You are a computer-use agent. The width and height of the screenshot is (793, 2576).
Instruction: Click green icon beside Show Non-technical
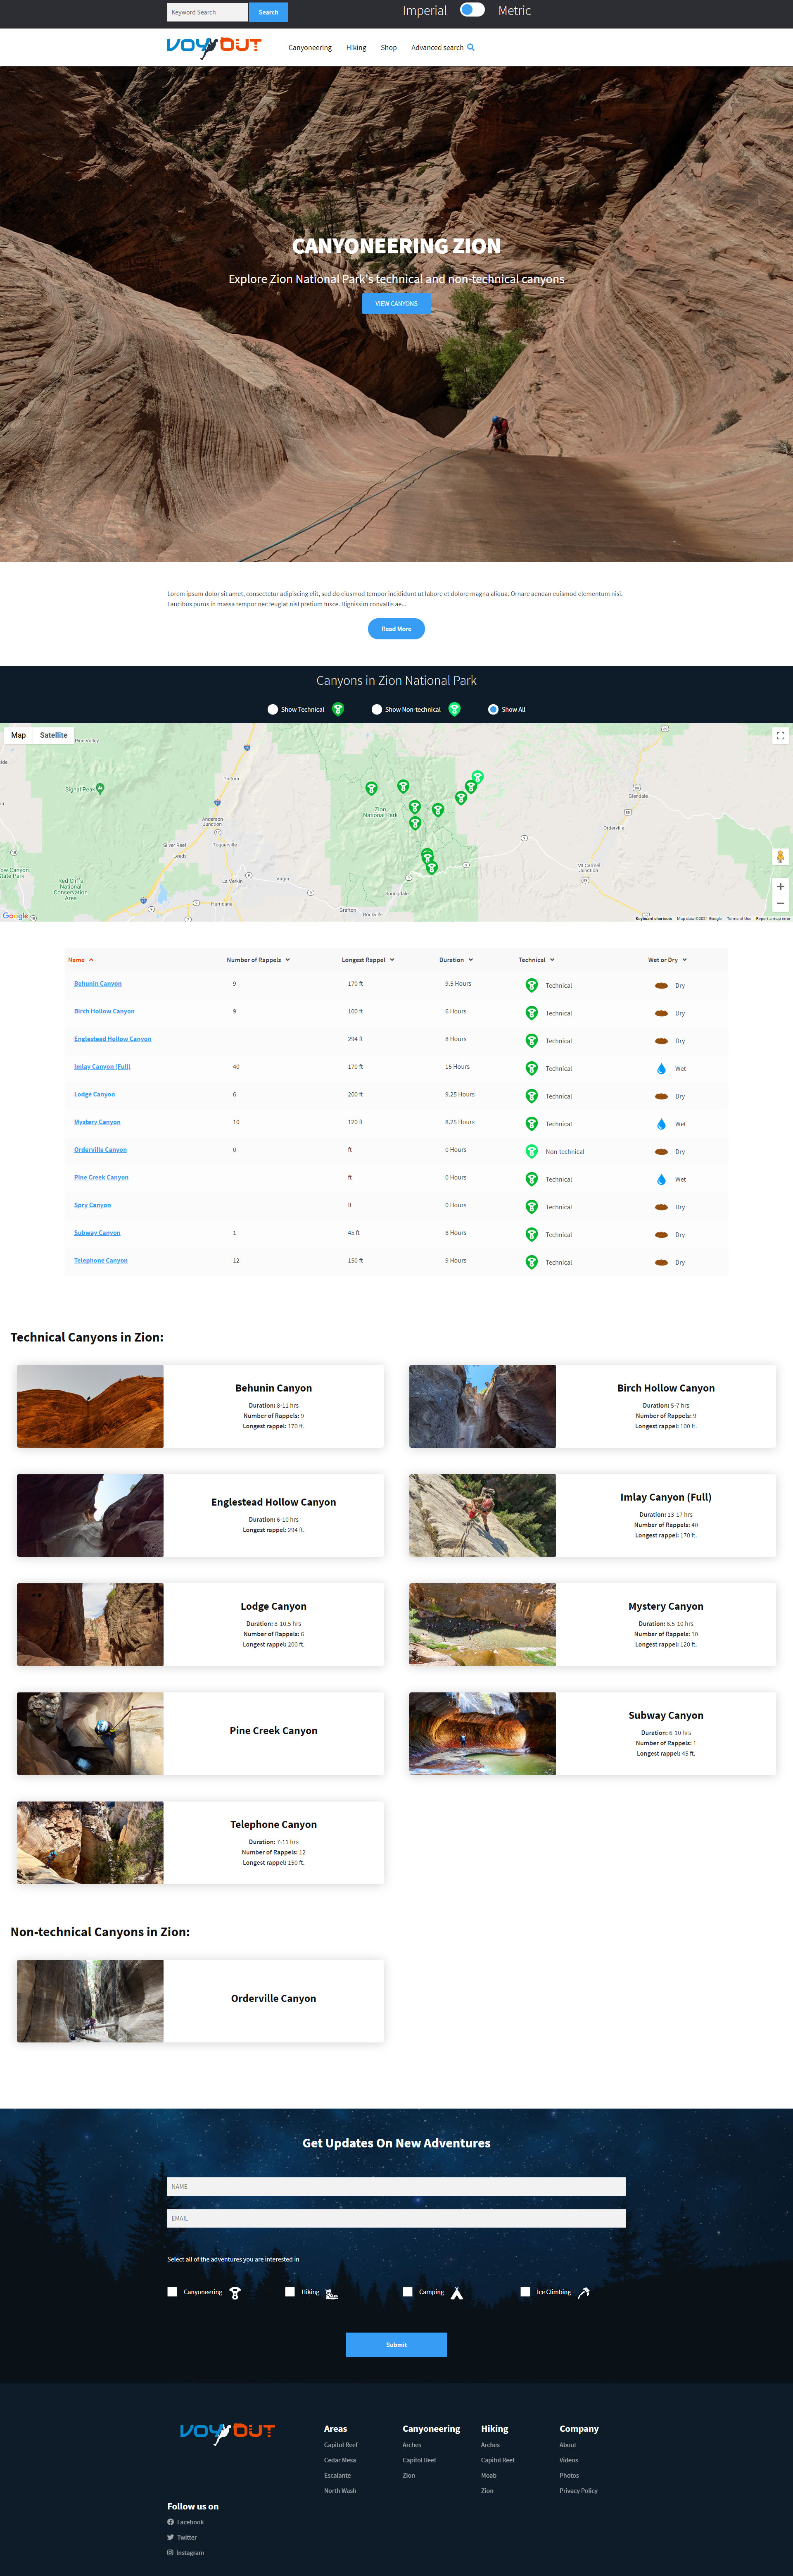tap(454, 709)
